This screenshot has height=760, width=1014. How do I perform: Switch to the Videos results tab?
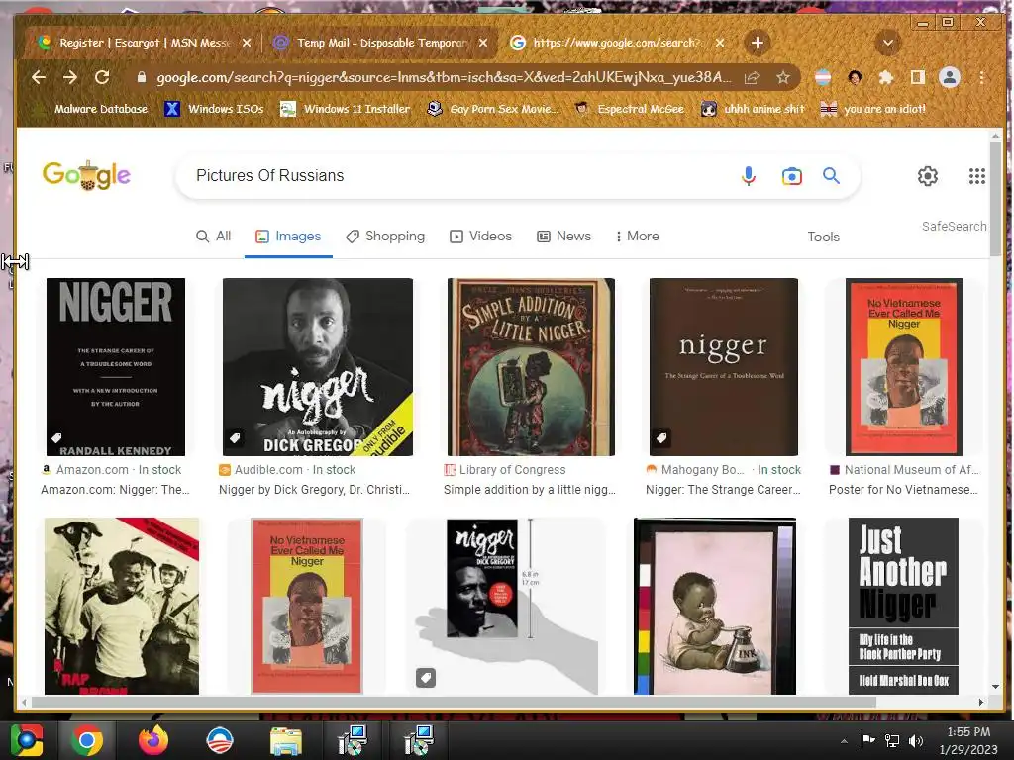pos(480,237)
